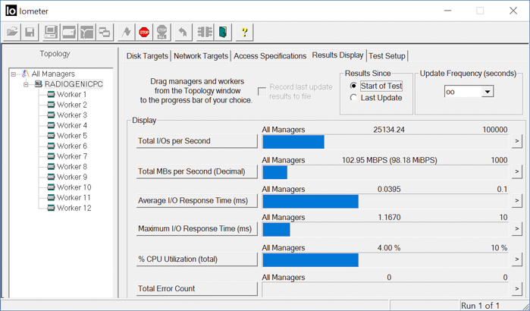Image resolution: width=530 pixels, height=311 pixels.
Task: Click the '25134.24' IOPS value
Action: coord(389,130)
